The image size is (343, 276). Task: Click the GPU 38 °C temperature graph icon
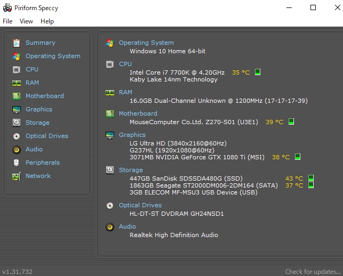(298, 157)
